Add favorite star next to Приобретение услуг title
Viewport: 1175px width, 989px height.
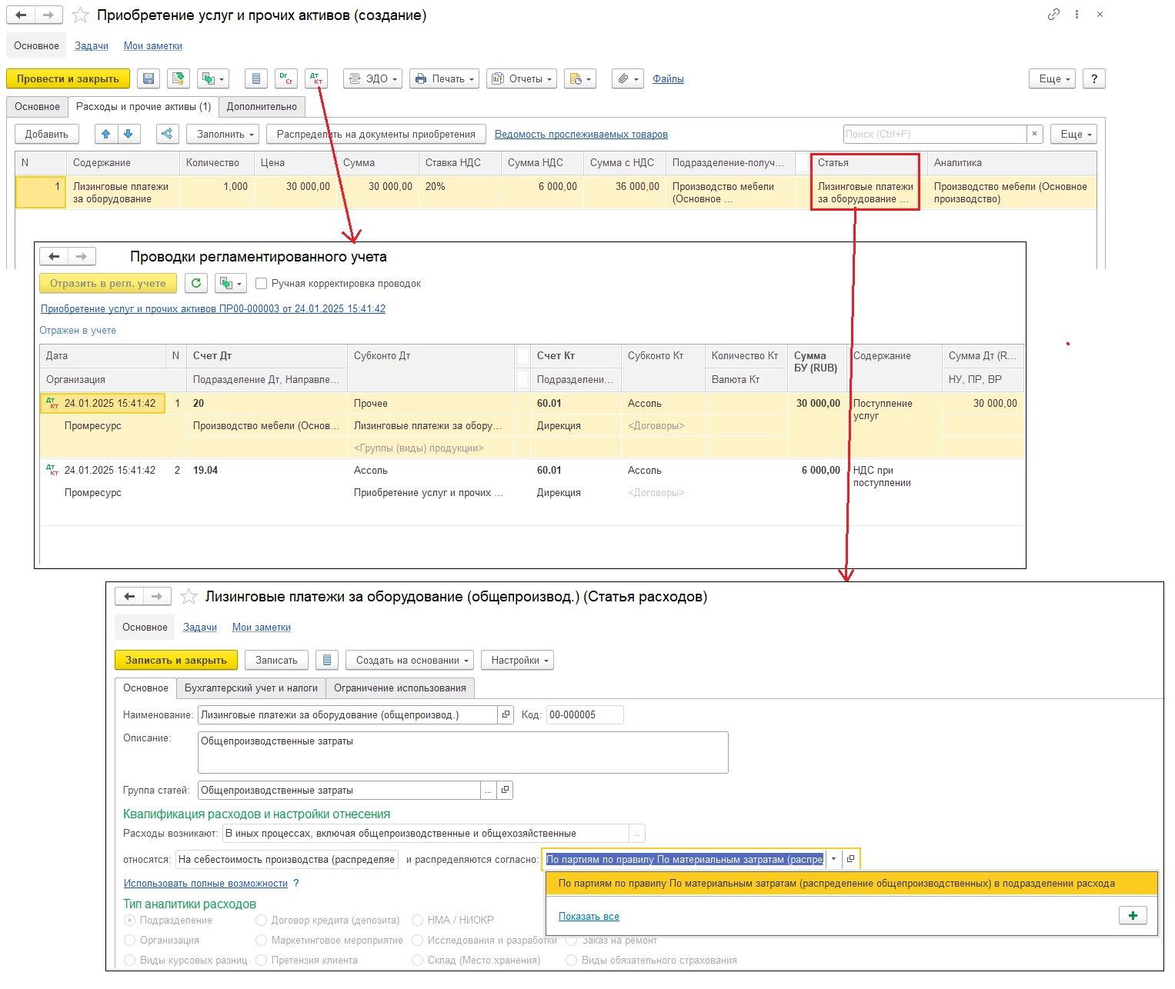(81, 15)
